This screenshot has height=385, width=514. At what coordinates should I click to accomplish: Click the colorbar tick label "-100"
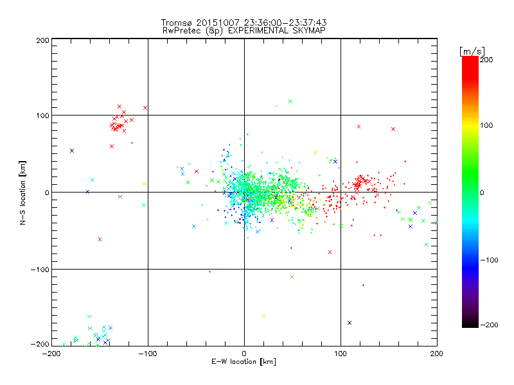[489, 260]
